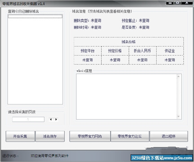Click whois scrollbar down arrow
The width and height of the screenshot is (194, 162).
(178, 116)
